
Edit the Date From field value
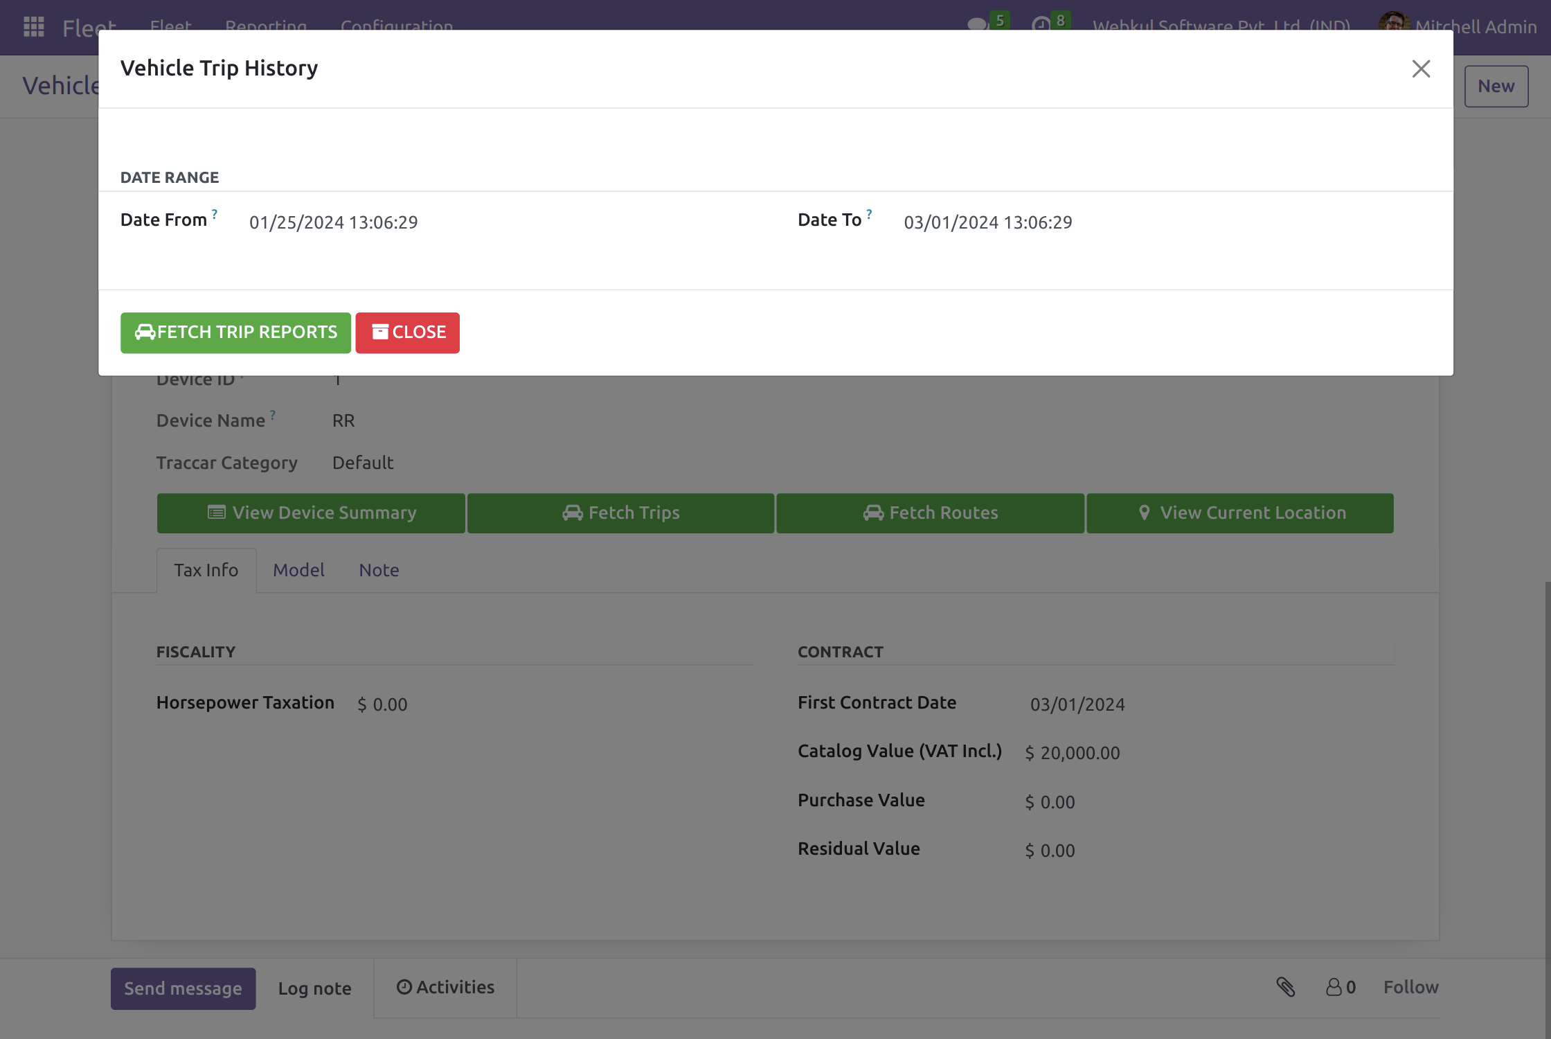click(x=334, y=222)
